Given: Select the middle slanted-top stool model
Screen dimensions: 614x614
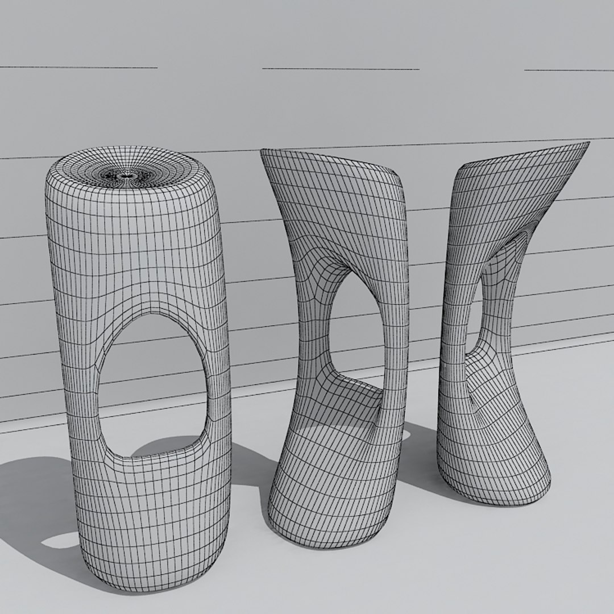Looking at the screenshot, I should [x=335, y=349].
